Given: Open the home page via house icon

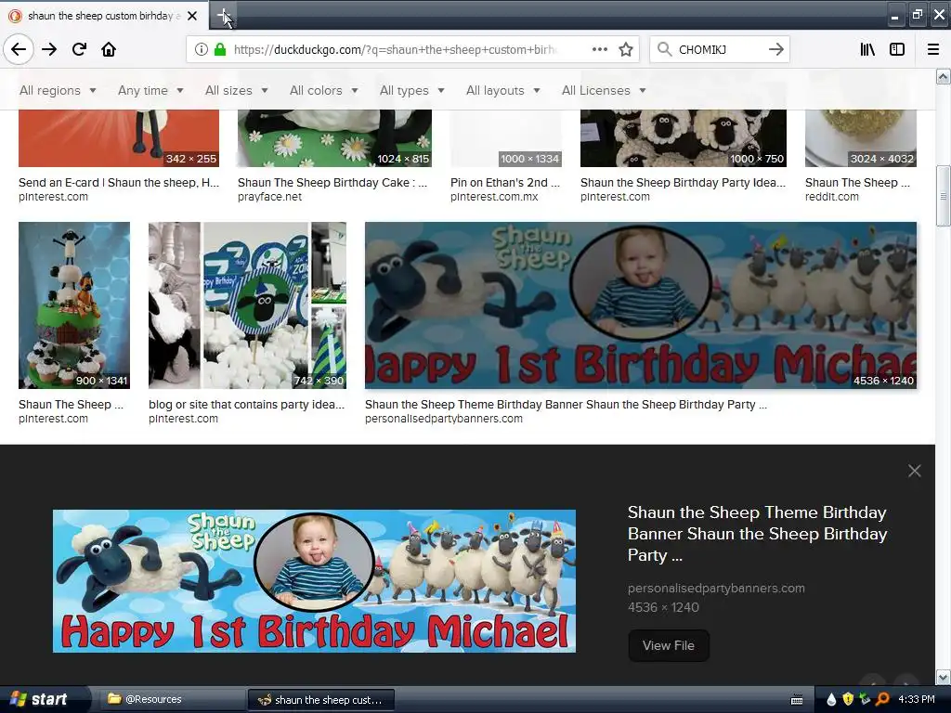Looking at the screenshot, I should pos(109,49).
